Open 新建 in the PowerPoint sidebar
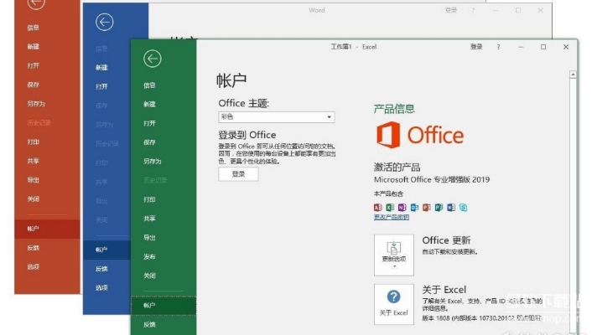Viewport: 597px width, 335px height. (x=34, y=46)
